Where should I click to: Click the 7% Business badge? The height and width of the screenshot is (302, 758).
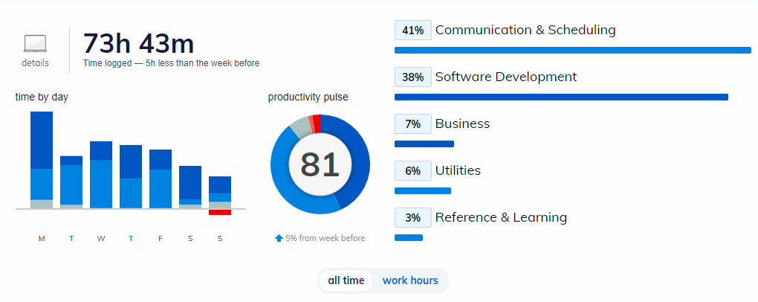[x=412, y=123]
